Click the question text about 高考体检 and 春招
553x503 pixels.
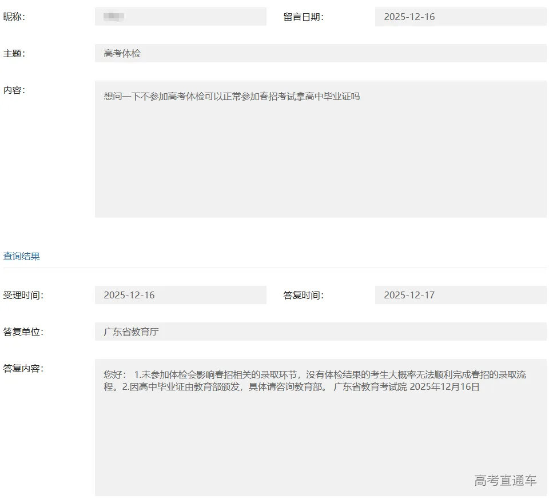click(x=232, y=97)
